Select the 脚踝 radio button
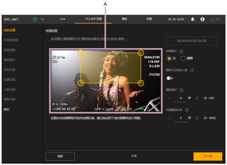Viewport: 227px width, 165px height. pos(183,59)
